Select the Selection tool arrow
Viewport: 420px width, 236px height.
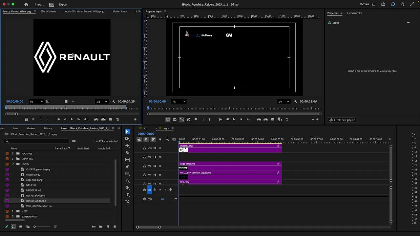(127, 132)
